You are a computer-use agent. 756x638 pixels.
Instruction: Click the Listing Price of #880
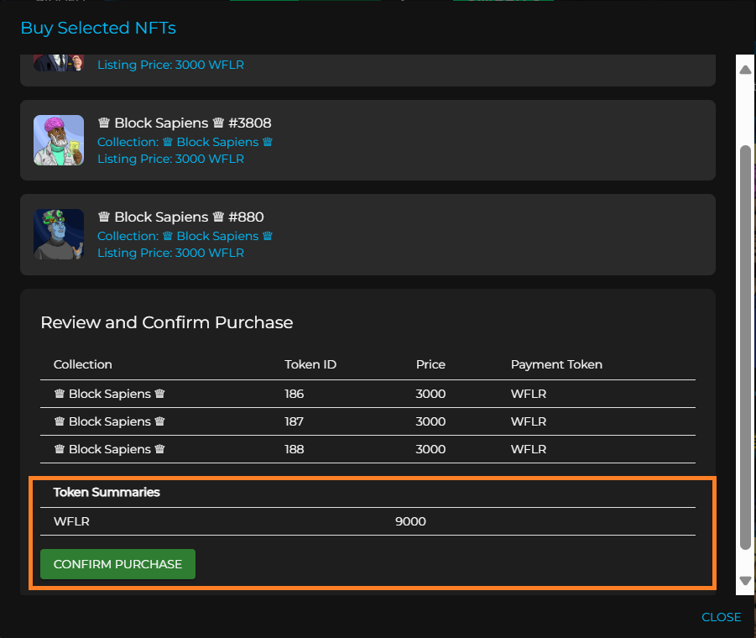[170, 253]
